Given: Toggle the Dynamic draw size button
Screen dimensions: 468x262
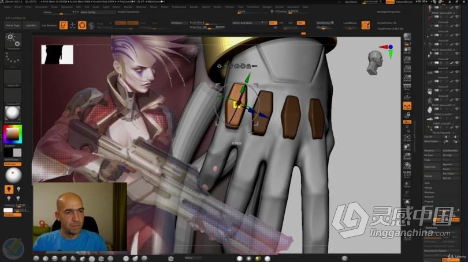Looking at the screenshot, I should click(x=220, y=27).
